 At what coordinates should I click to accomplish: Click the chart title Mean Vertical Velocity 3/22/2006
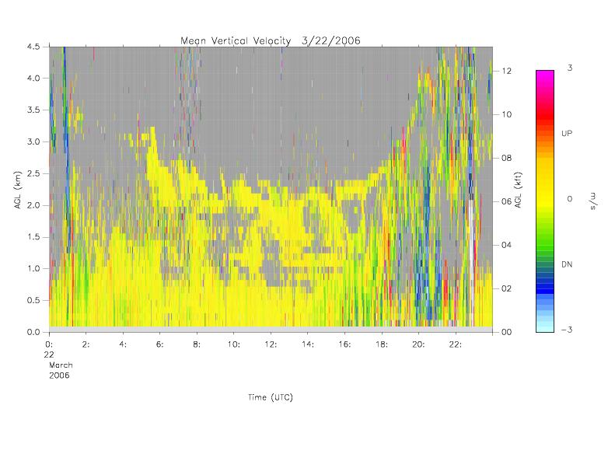click(271, 40)
